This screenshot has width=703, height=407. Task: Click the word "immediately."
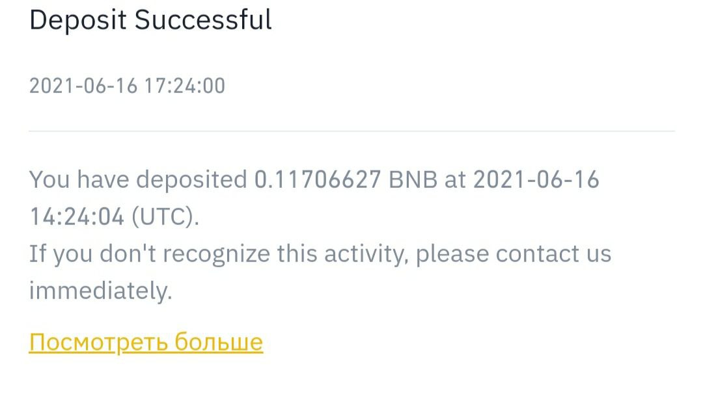tap(101, 291)
